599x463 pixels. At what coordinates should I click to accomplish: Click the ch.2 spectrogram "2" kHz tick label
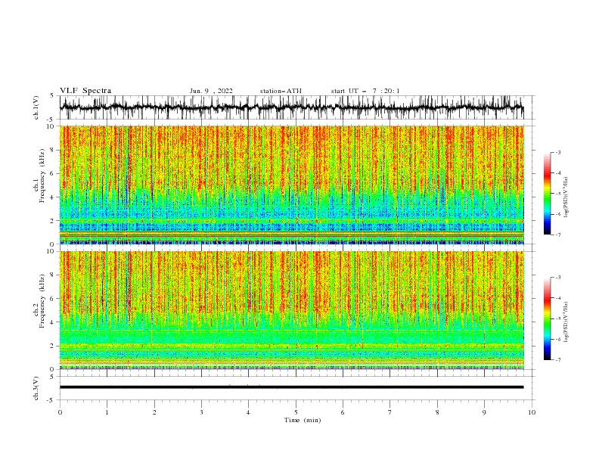(52, 346)
